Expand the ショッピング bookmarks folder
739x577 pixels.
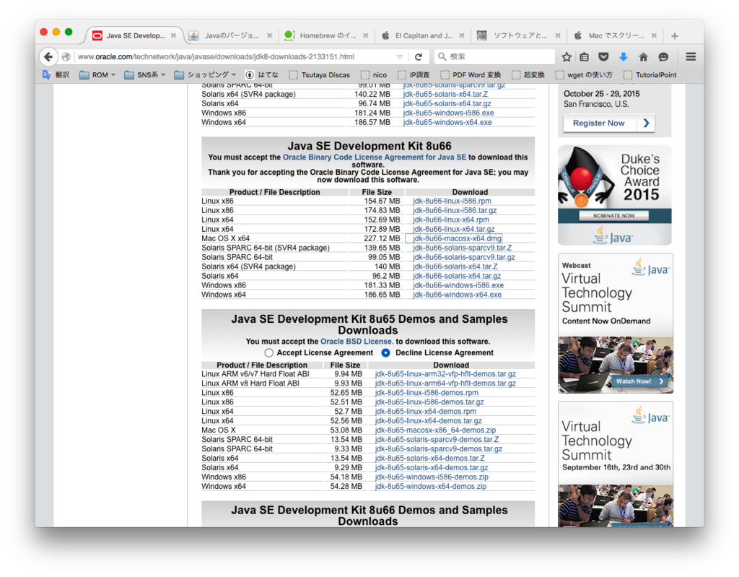pyautogui.click(x=205, y=74)
